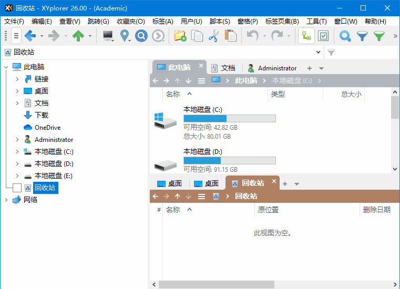Click the green funnel filter icon
Screen dimensions: 400x289
379,36
